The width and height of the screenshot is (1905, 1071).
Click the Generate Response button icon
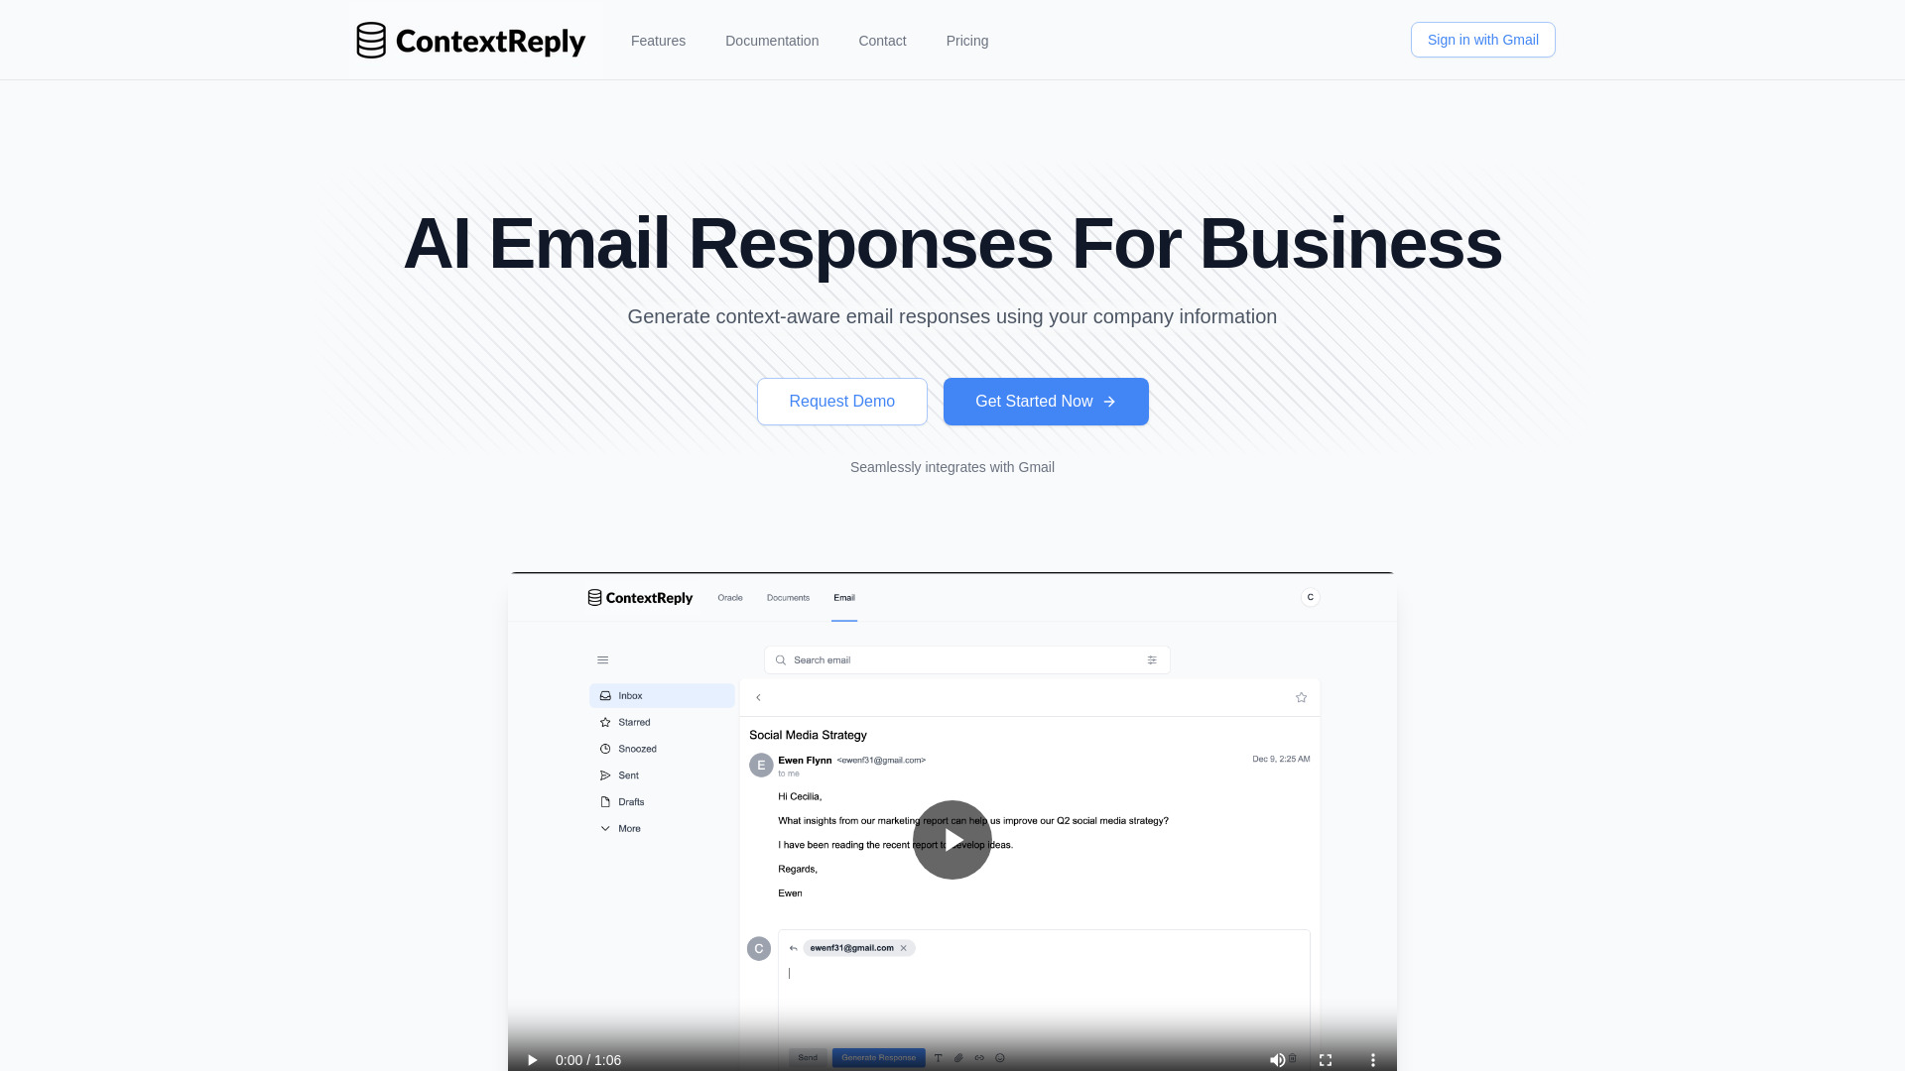[x=878, y=1056]
